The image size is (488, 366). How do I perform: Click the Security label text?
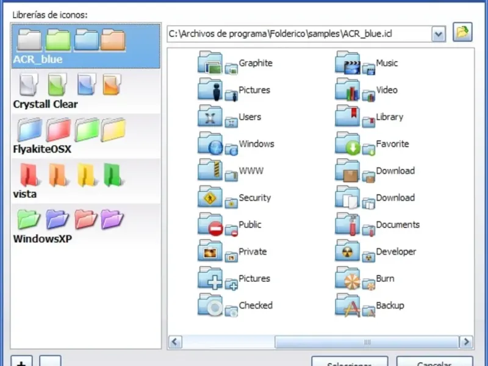tap(254, 198)
